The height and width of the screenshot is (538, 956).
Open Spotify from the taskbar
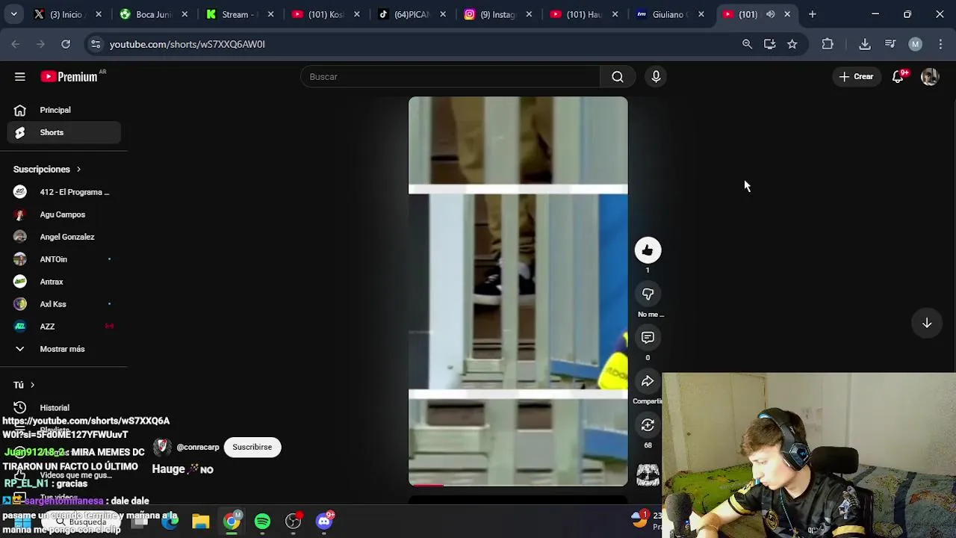(262, 521)
